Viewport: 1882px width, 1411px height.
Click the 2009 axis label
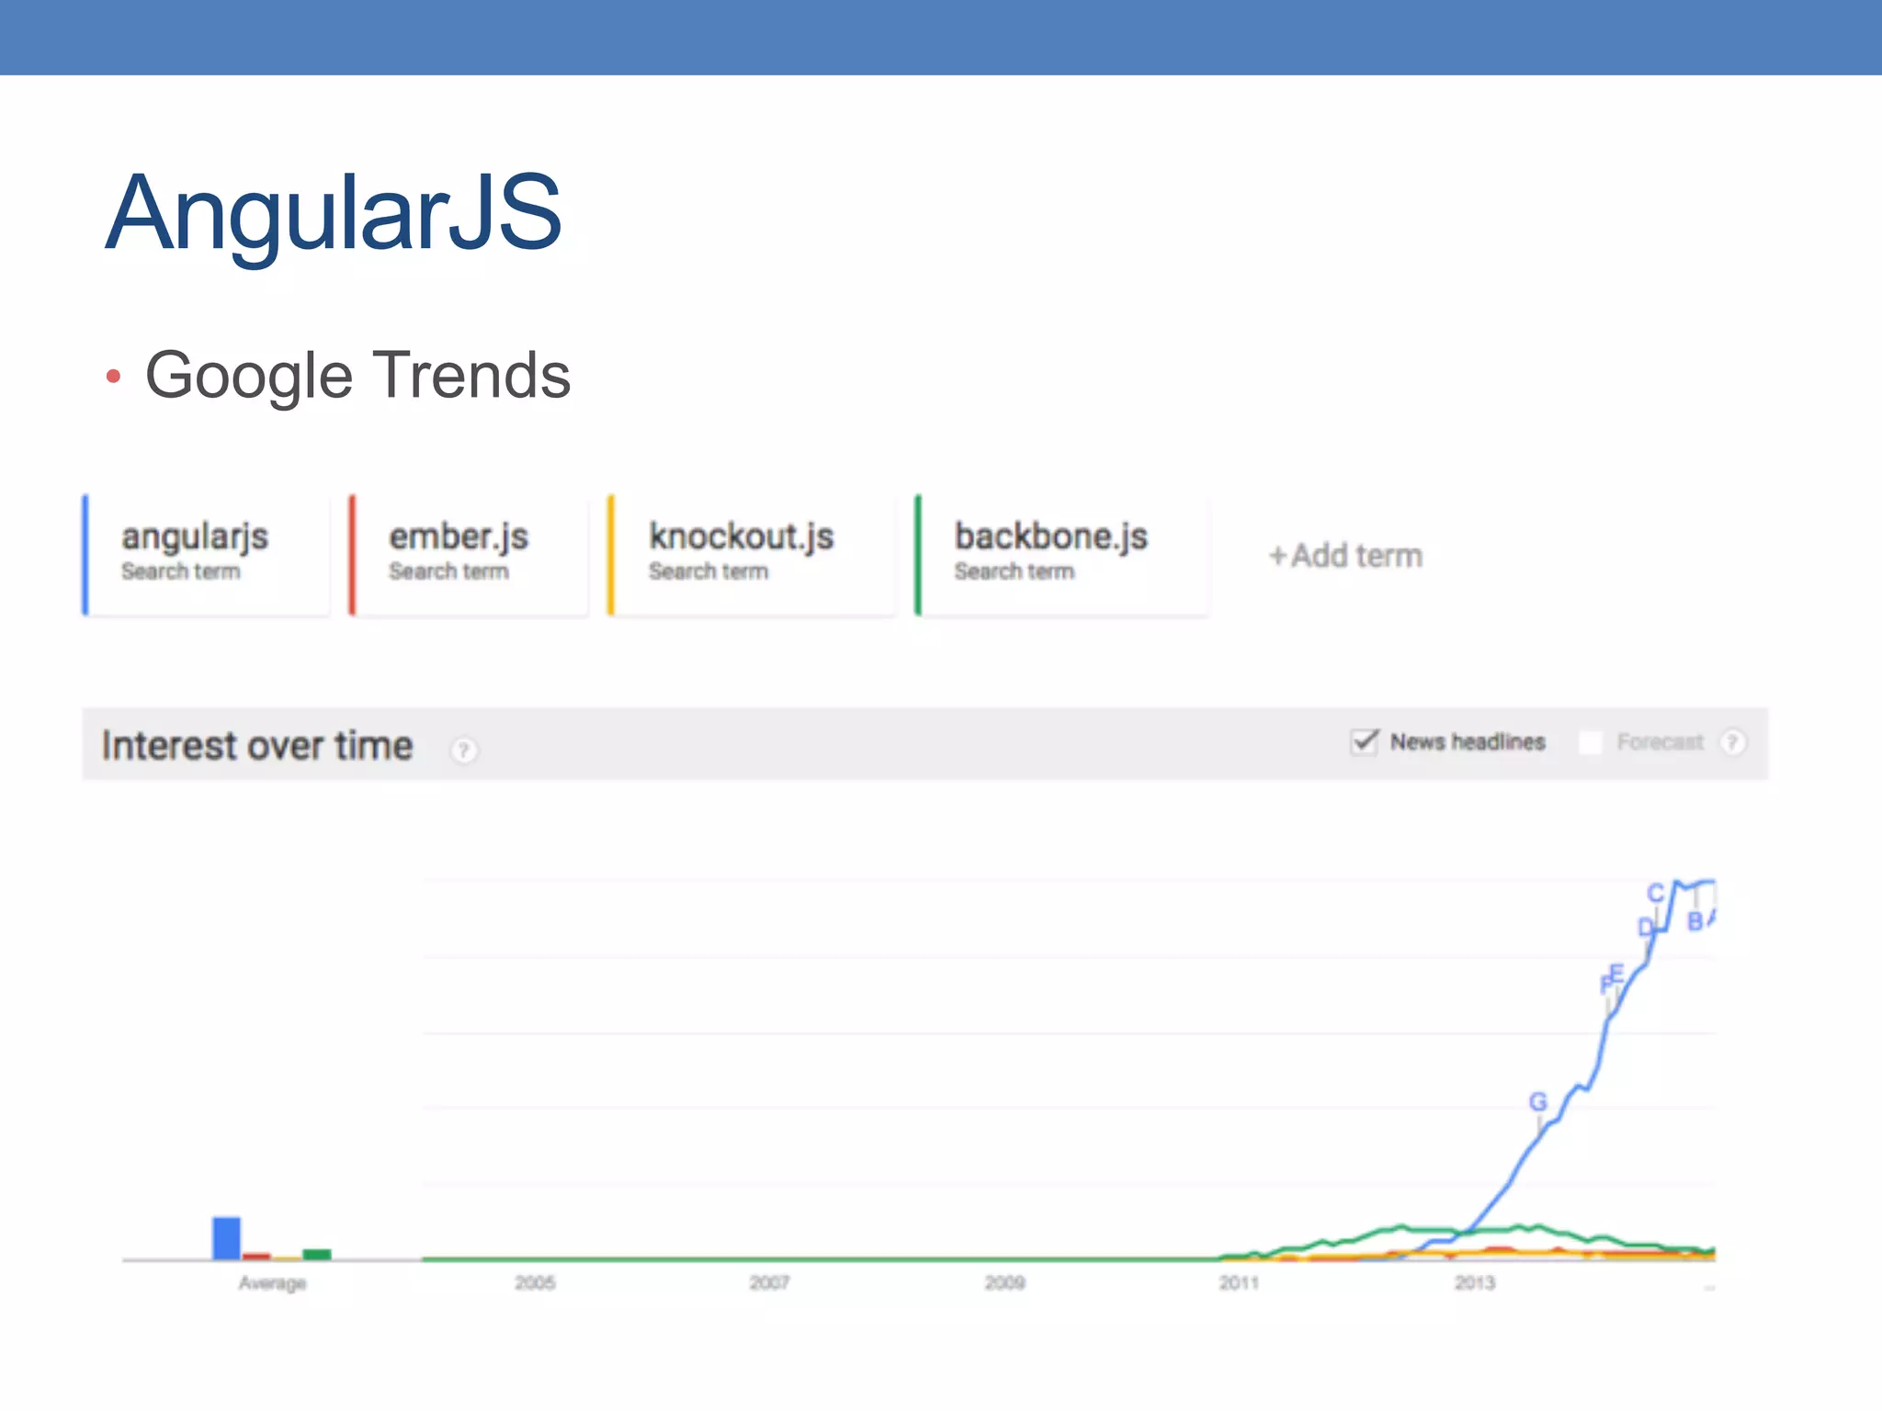(x=1004, y=1282)
